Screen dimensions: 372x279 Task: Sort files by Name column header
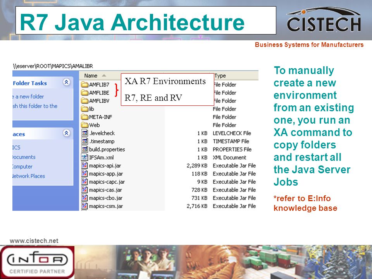tap(91, 76)
